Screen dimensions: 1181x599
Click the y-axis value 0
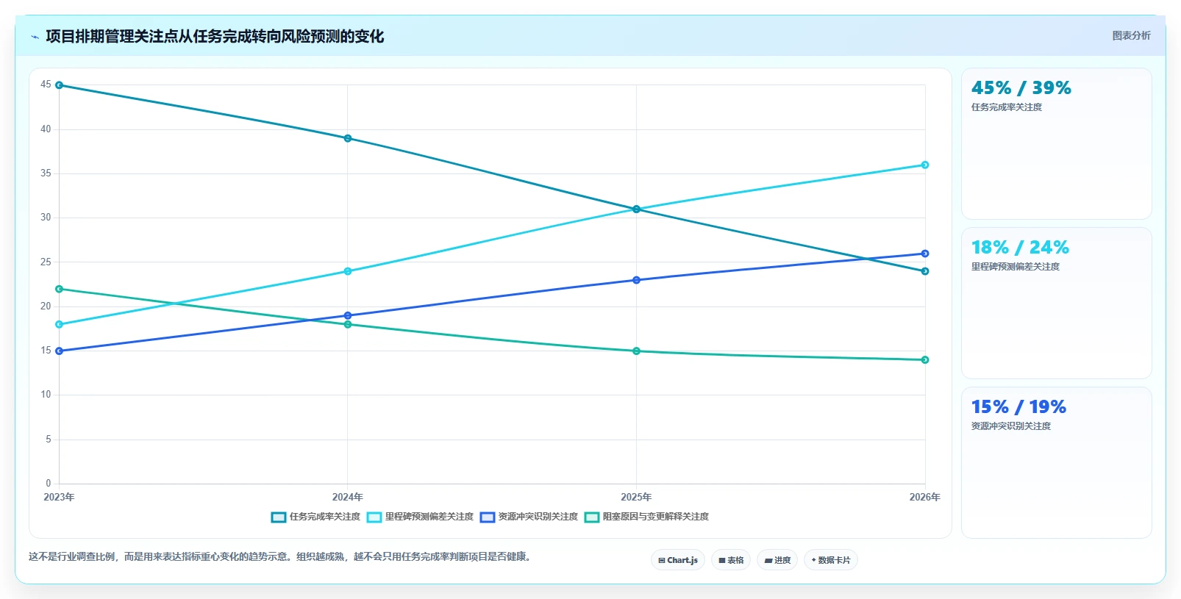49,484
